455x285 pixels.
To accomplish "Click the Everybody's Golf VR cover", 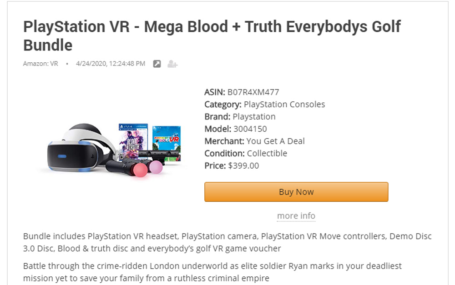I will (x=167, y=142).
